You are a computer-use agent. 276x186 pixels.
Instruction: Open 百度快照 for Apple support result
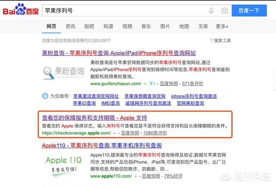[130, 133]
